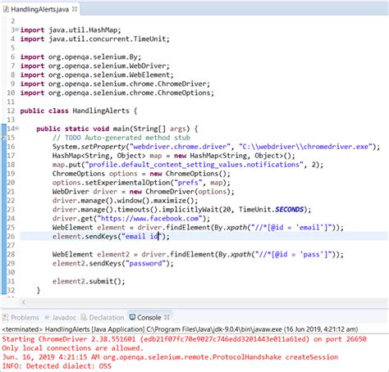This screenshot has height=372, width=389.
Task: Click the terminated HandlingAlerts console header
Action: pos(180,329)
